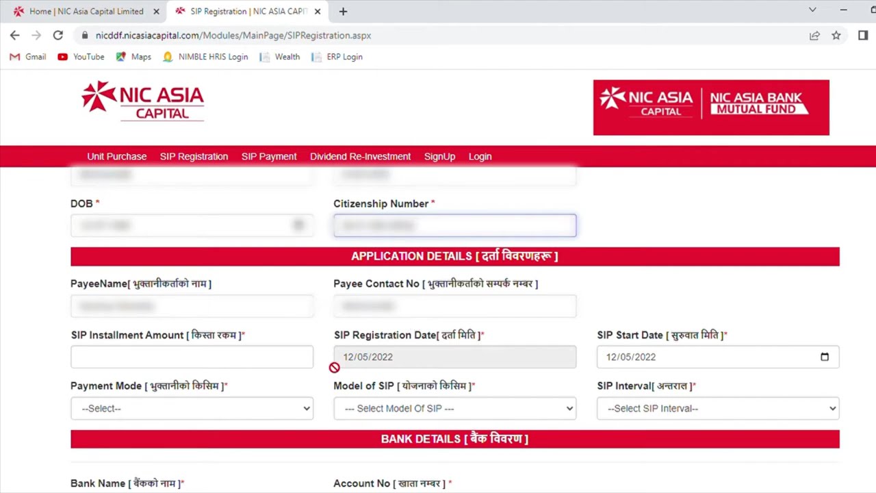The width and height of the screenshot is (876, 493).
Task: Go to SignUp page
Action: 439,157
